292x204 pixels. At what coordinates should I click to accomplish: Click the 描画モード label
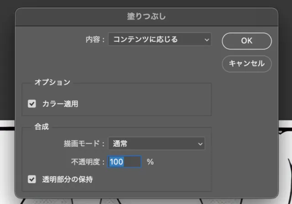click(x=84, y=144)
